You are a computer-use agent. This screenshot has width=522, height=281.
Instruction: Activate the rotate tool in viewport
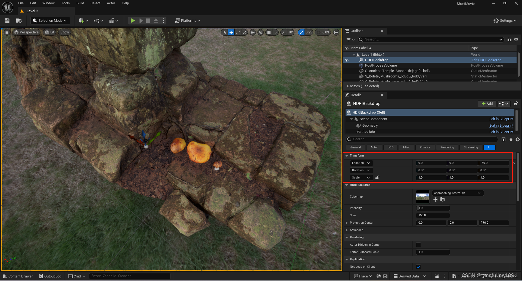click(238, 32)
